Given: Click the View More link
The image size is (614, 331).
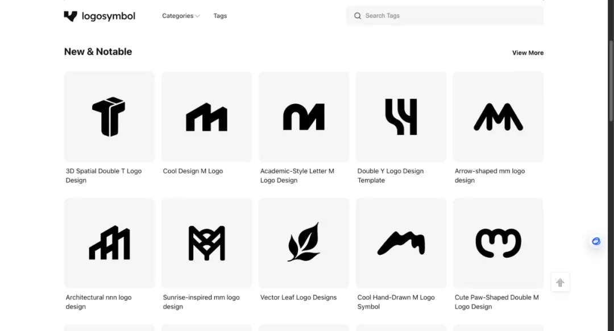Looking at the screenshot, I should coord(528,53).
